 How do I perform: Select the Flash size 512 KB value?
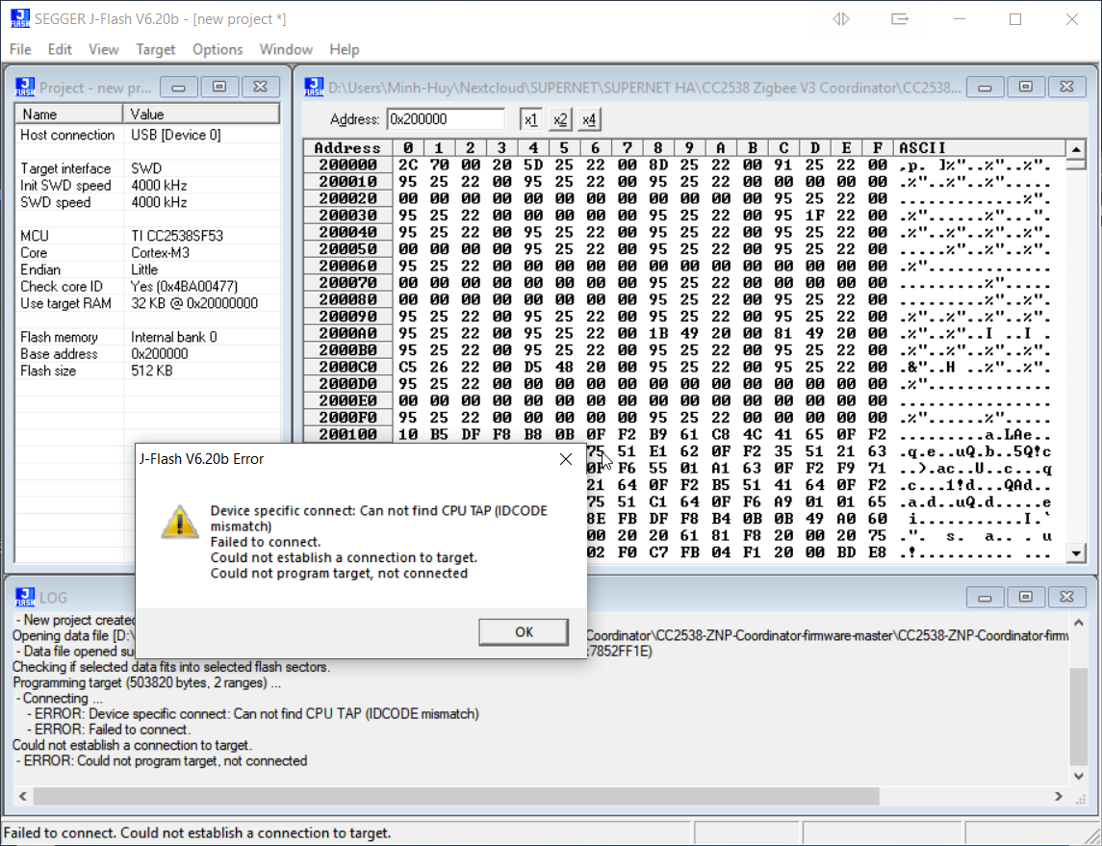[152, 371]
